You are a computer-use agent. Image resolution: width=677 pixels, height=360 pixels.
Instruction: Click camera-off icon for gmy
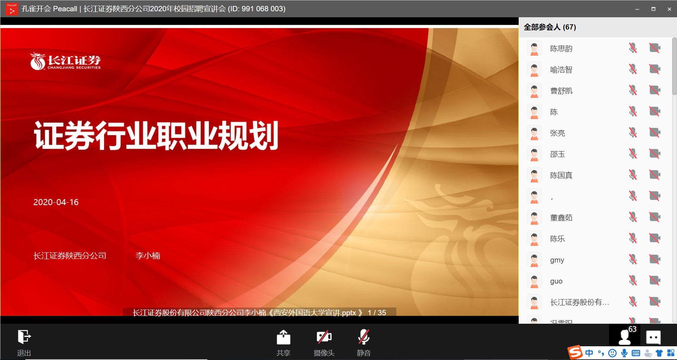pos(655,259)
